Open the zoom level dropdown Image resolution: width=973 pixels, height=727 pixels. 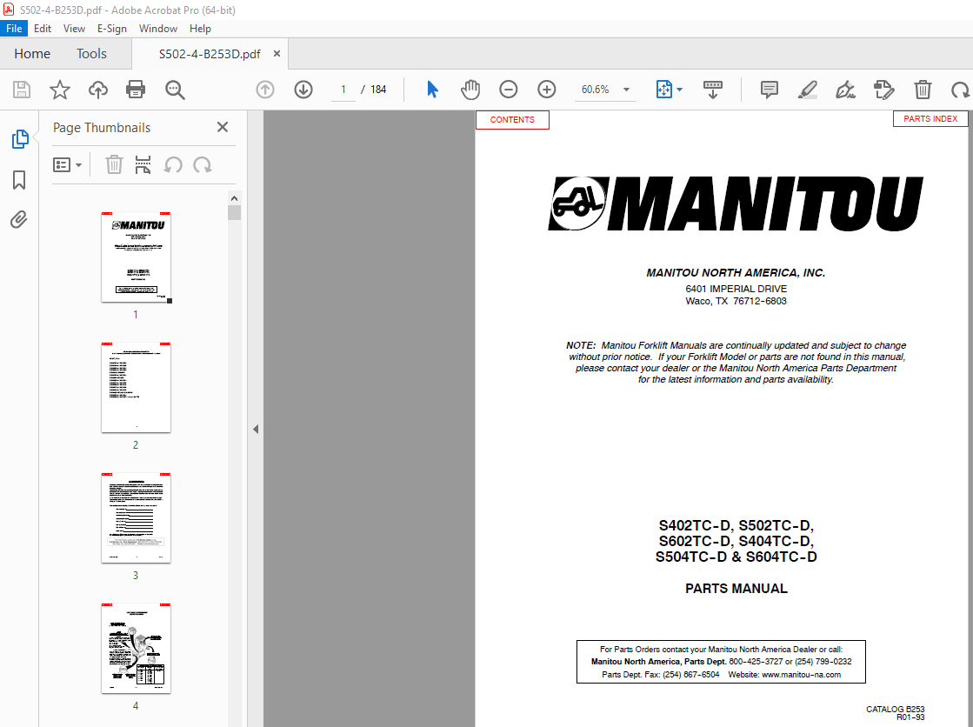(x=626, y=90)
